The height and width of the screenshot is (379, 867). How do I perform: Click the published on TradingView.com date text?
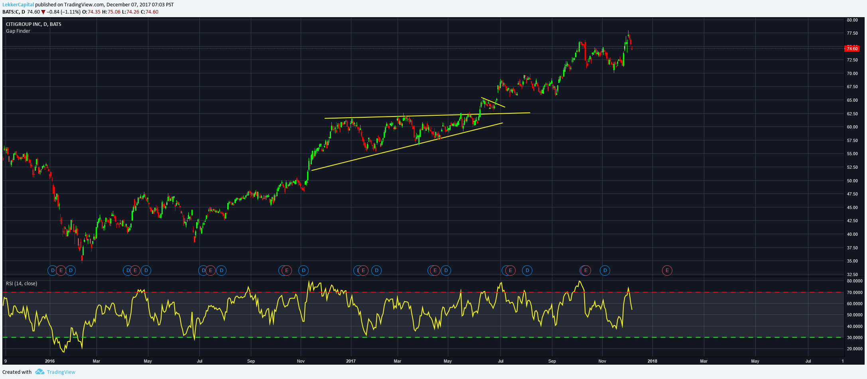click(104, 5)
